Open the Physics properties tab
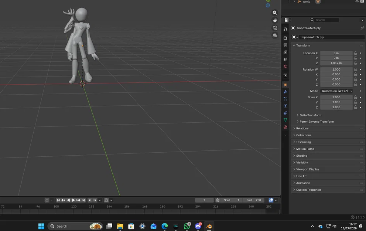Viewport: 366px width, 231px height. click(285, 106)
